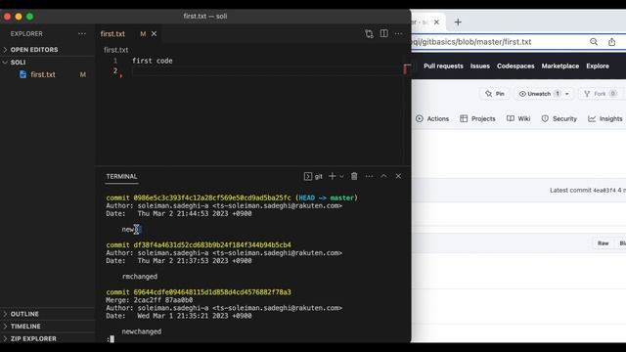Click the git terminal shell icon

coord(307,176)
